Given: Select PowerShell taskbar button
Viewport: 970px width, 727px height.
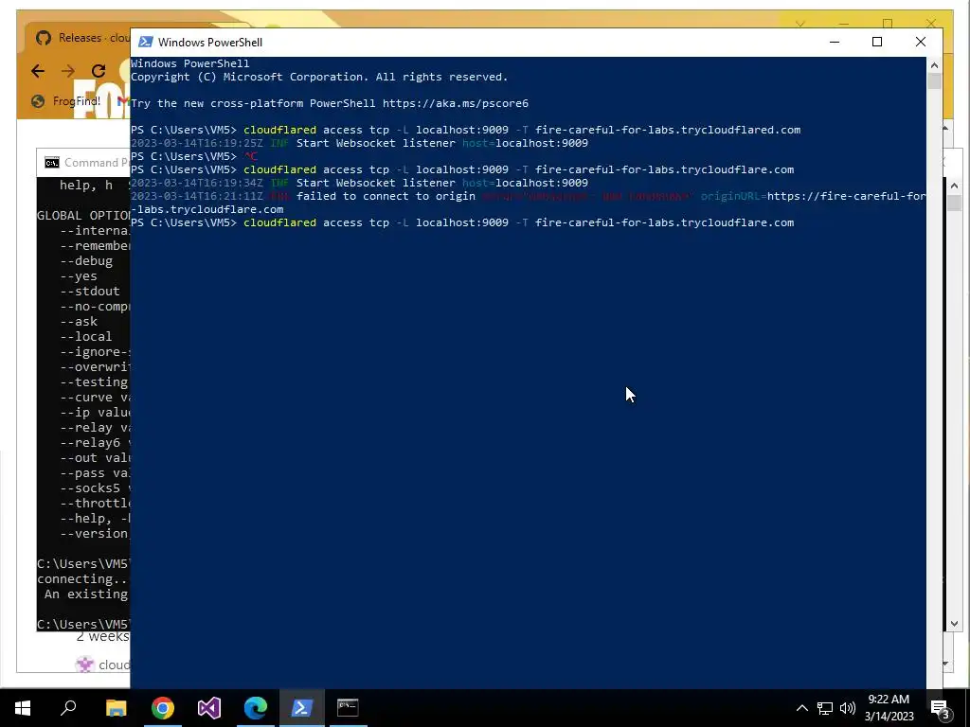Looking at the screenshot, I should [302, 708].
